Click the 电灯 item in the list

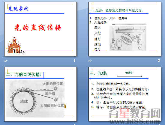tap(97, 49)
